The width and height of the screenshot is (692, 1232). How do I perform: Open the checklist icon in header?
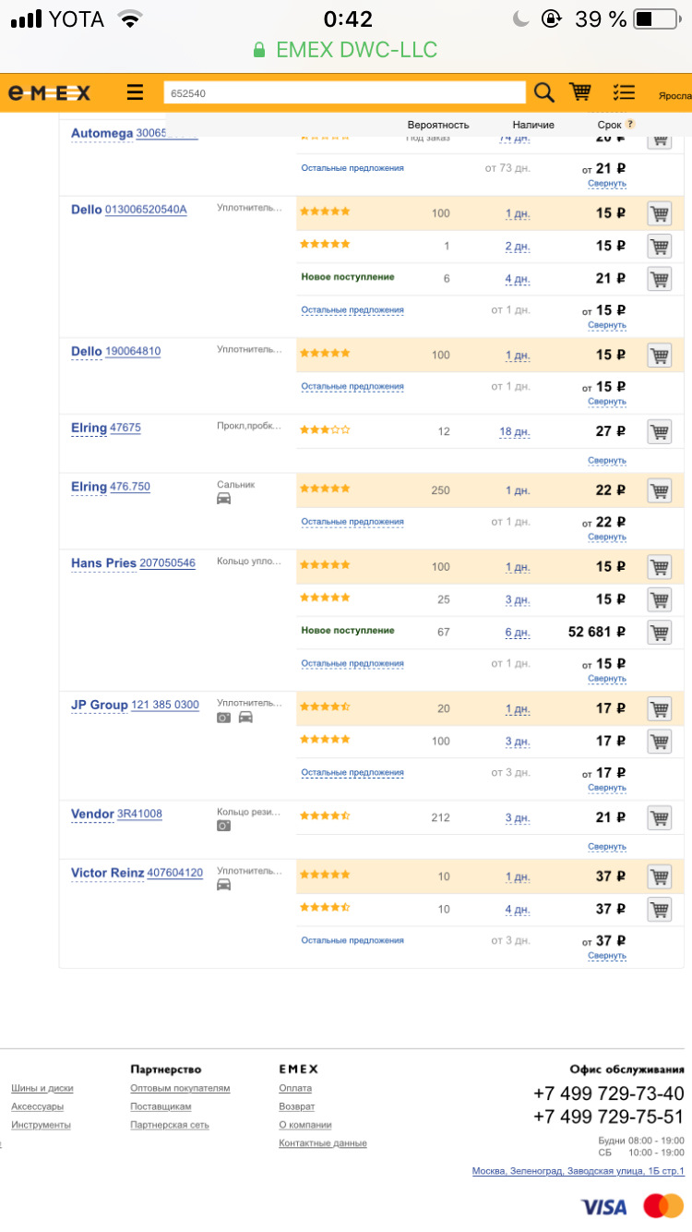[x=624, y=92]
